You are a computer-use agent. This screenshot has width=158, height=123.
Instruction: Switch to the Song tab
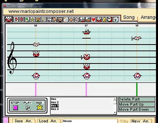point(129,17)
